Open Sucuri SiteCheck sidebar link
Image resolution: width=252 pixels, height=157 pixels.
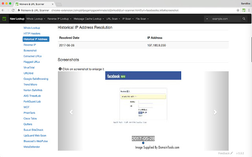tap(33, 130)
